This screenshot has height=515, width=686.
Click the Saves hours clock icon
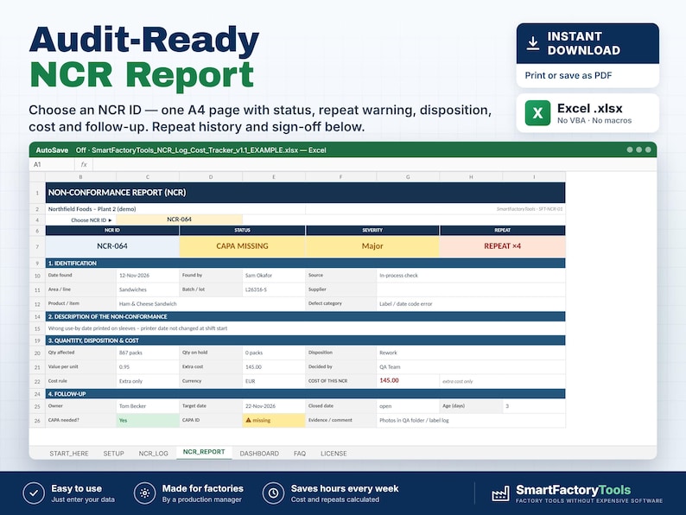[273, 493]
